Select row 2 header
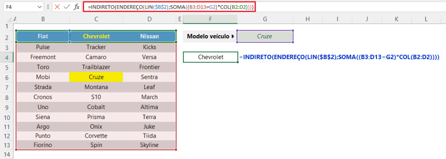The height and width of the screenshot is (159, 446). 7,37
